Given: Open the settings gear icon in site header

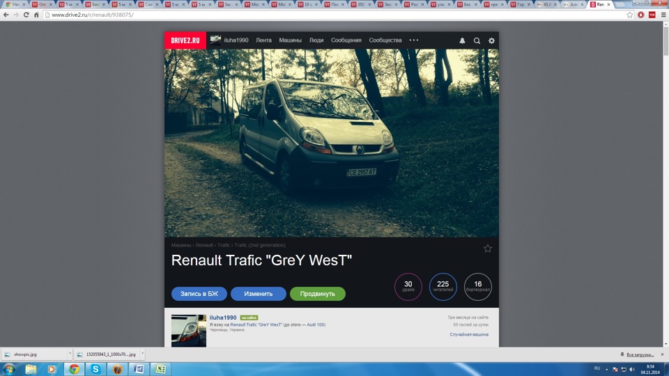Looking at the screenshot, I should coord(491,40).
